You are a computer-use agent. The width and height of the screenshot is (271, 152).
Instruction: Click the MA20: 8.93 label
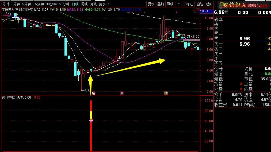click(75, 10)
